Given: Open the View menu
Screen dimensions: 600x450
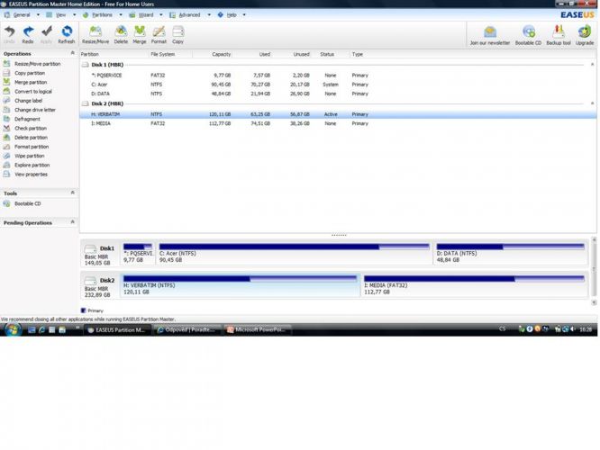Looking at the screenshot, I should click(61, 15).
